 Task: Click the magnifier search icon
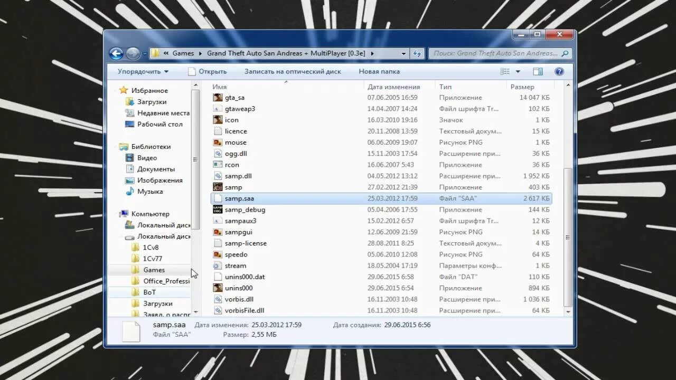(565, 53)
